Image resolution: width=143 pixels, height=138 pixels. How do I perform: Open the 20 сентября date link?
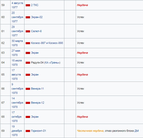(17, 15)
